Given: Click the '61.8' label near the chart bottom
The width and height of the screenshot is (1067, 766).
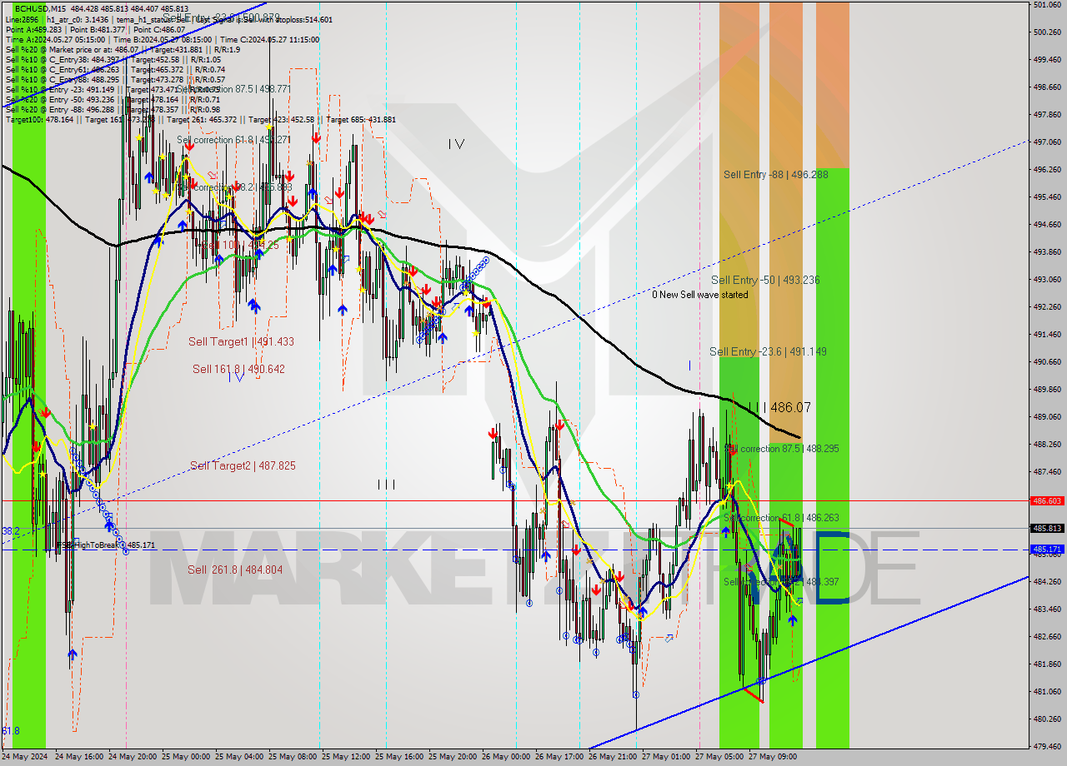Looking at the screenshot, I should tap(10, 731).
